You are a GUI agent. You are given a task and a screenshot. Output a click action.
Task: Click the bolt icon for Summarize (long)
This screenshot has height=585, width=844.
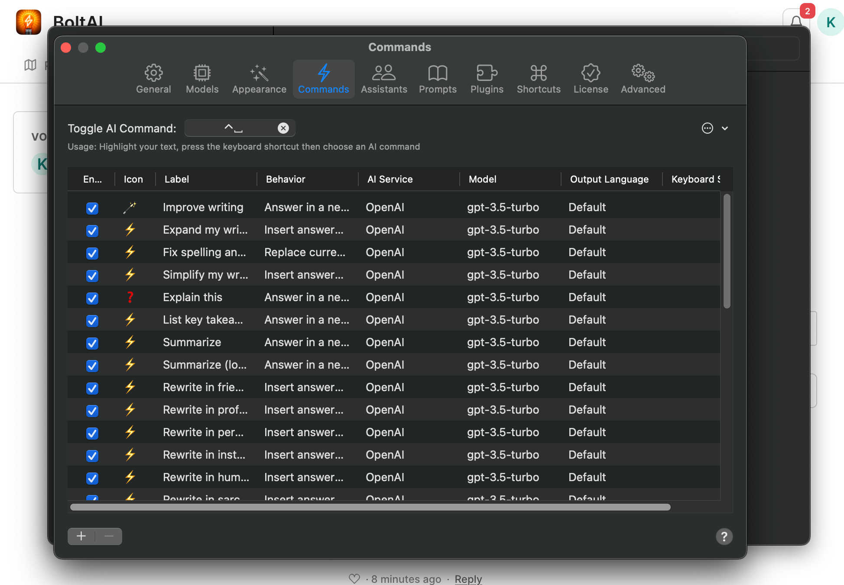point(130,364)
